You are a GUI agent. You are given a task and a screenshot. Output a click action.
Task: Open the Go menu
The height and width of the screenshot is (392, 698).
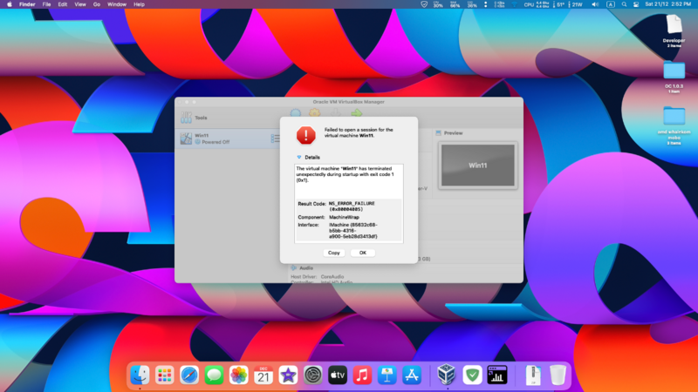(97, 4)
